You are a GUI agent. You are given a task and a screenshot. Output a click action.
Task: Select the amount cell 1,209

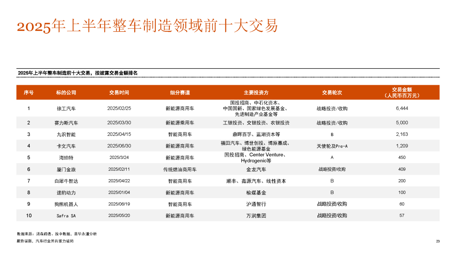point(402,146)
